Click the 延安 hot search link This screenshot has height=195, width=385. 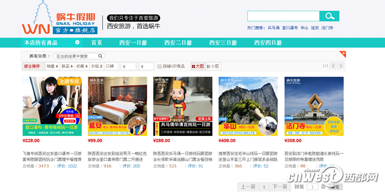coord(315,28)
